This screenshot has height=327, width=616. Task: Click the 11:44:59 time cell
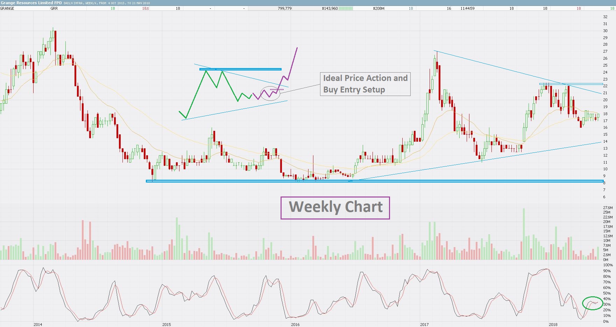click(468, 8)
